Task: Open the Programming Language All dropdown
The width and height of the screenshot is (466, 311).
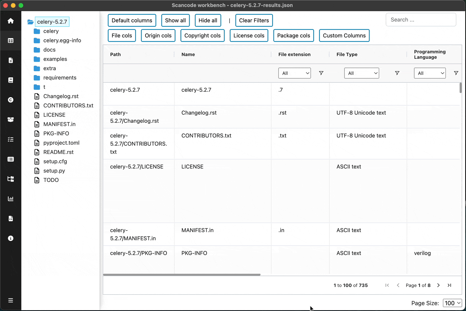Action: pos(430,73)
